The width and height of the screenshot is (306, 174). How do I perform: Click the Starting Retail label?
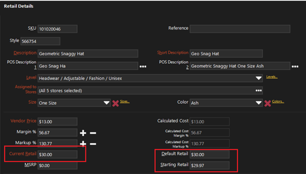174,165
